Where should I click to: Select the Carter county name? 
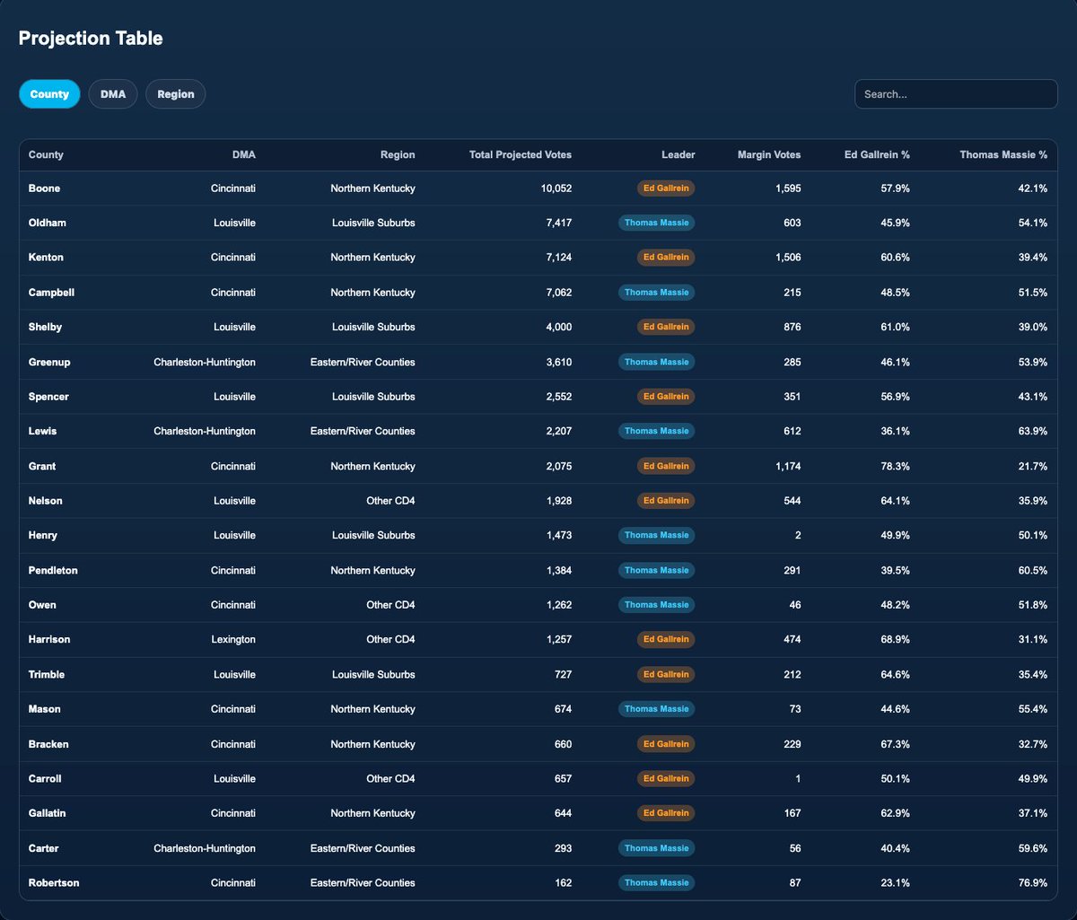click(44, 848)
